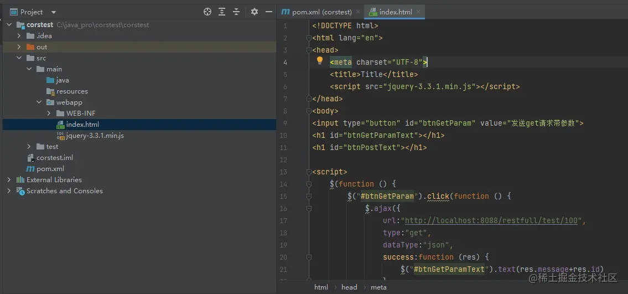The height and width of the screenshot is (294, 628).
Task: Click the meta breadcrumb
Action: tap(378, 287)
